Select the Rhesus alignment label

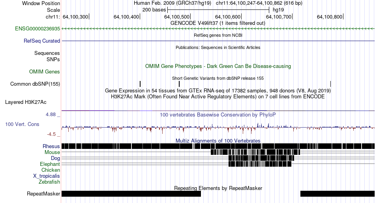click(51, 146)
